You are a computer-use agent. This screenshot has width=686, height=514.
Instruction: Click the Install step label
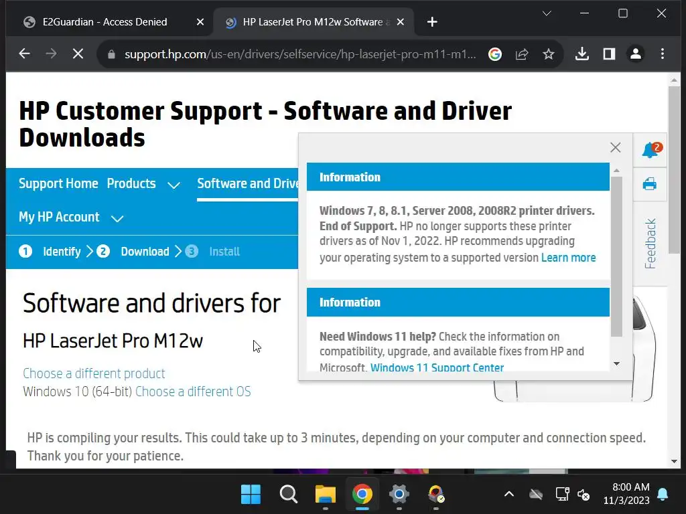[224, 252]
